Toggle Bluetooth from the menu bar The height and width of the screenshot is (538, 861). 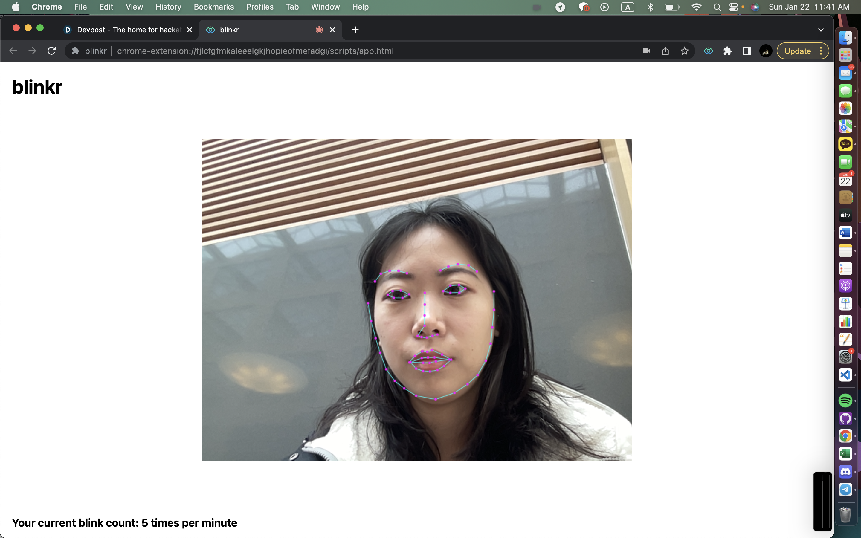point(650,7)
